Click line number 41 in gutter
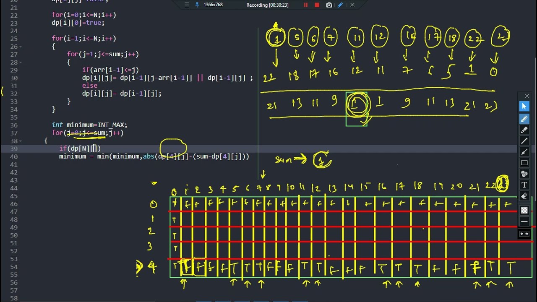Image resolution: width=537 pixels, height=302 pixels. (x=13, y=164)
